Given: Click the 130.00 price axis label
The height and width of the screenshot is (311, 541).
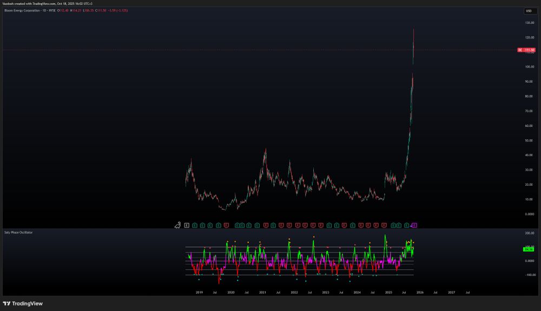Looking at the screenshot, I should pyautogui.click(x=530, y=23).
